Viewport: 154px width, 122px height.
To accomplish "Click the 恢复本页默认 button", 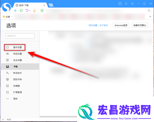I will (140, 25).
